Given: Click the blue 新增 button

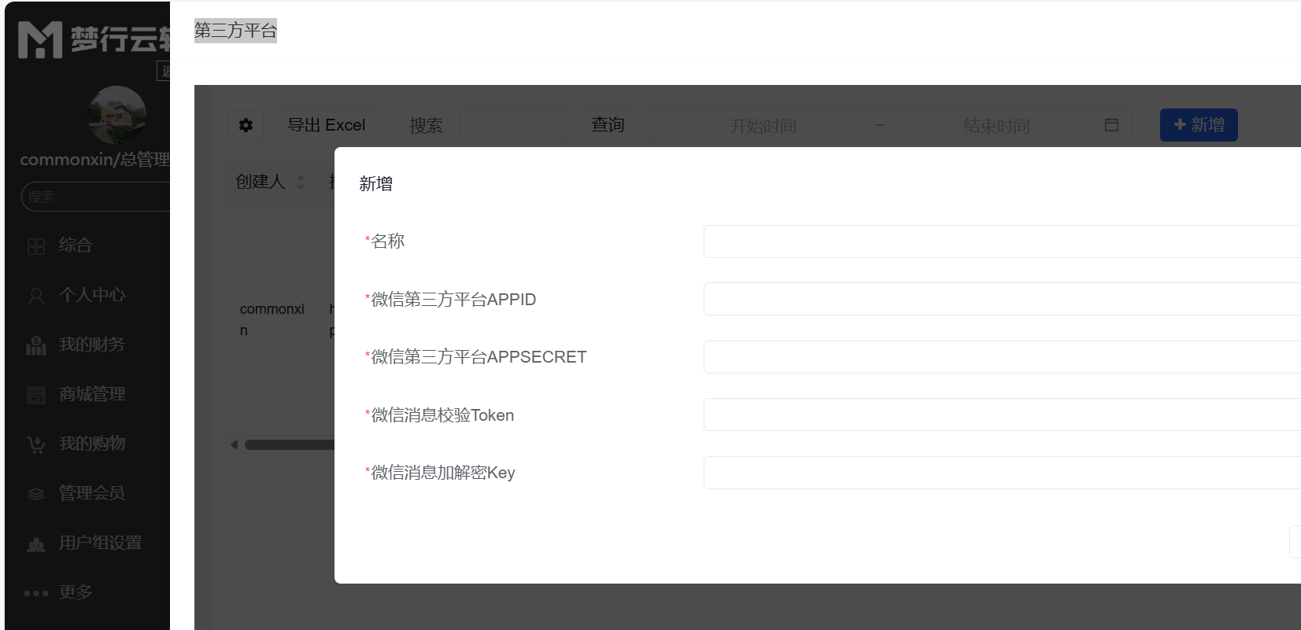Looking at the screenshot, I should (x=1198, y=125).
